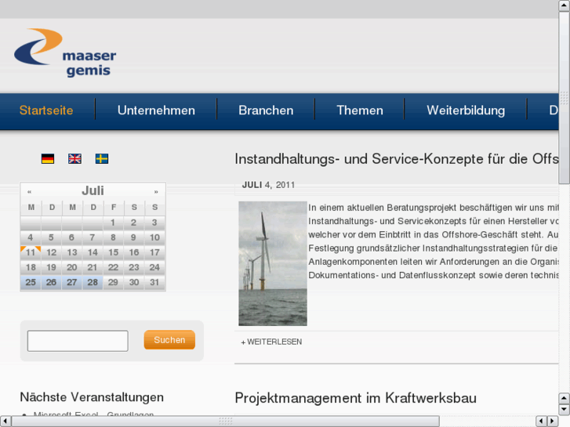The image size is (570, 427).
Task: Select July 15 in the calendar
Action: (x=113, y=252)
